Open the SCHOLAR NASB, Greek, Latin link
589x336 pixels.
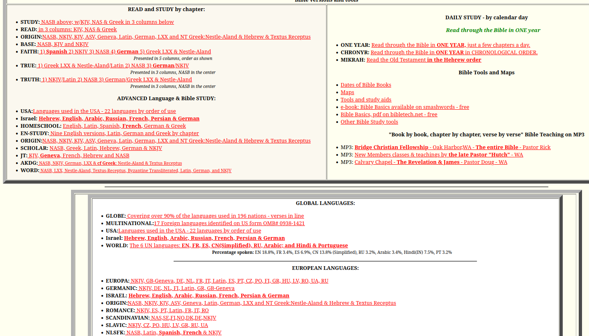coord(105,148)
